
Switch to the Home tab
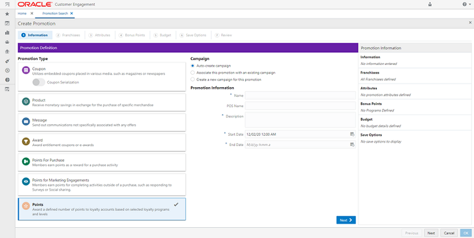22,14
